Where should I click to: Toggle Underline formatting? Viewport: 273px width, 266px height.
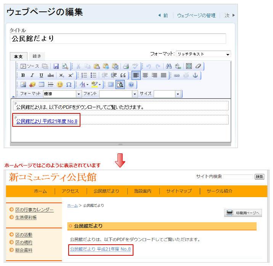pyautogui.click(x=41, y=75)
